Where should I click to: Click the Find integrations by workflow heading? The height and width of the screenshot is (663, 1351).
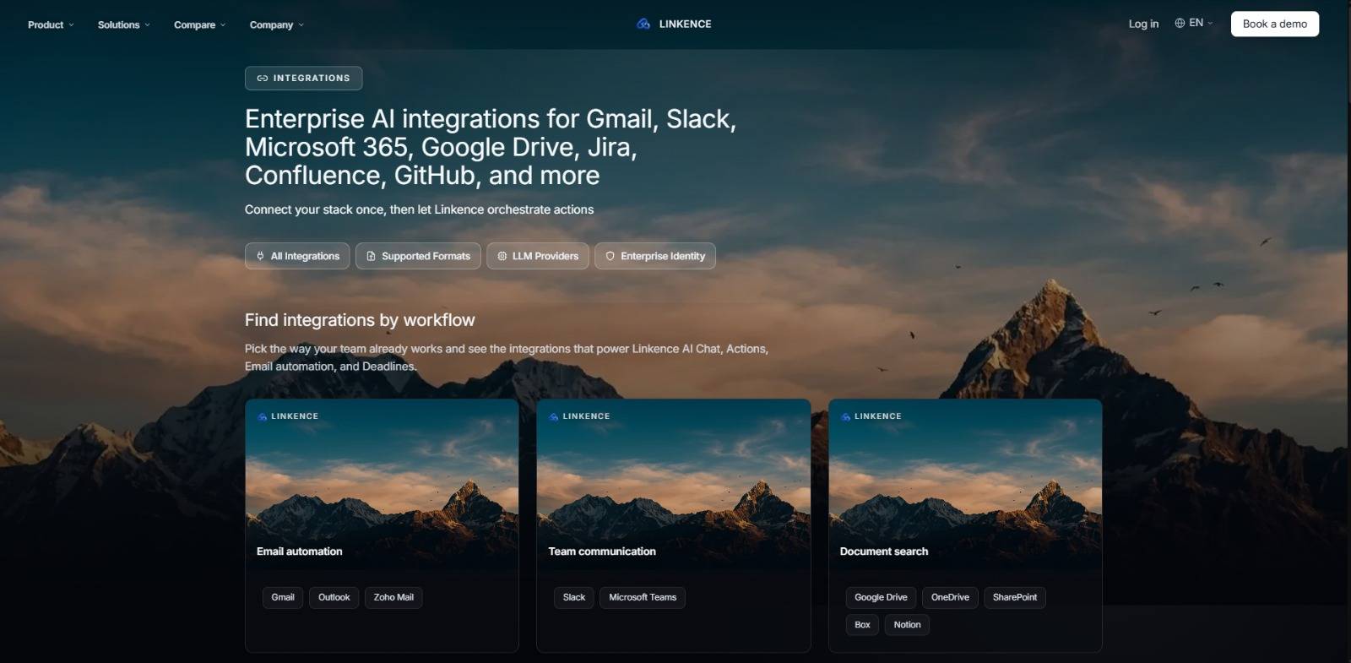[x=360, y=320]
